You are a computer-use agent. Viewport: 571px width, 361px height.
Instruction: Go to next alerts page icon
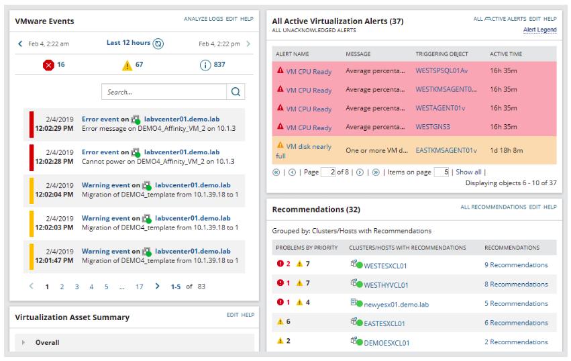click(360, 172)
